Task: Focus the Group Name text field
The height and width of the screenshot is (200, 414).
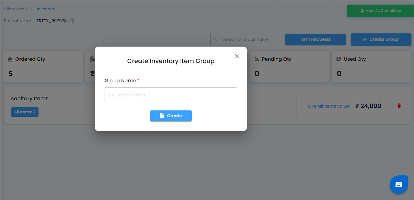Action: [171, 95]
